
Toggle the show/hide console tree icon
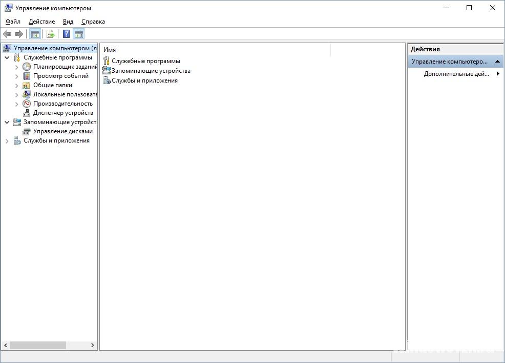[35, 34]
